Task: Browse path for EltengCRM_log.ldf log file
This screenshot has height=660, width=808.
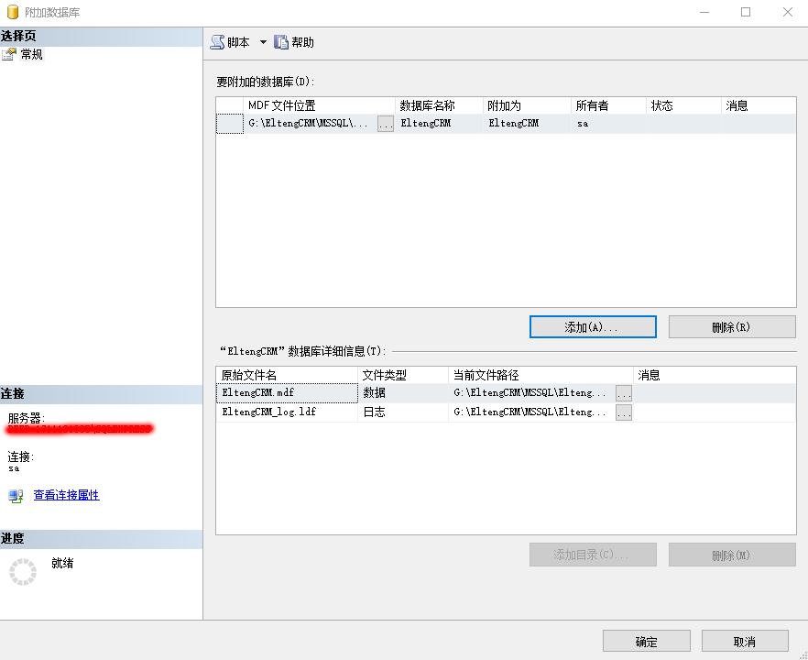Action: click(x=624, y=412)
